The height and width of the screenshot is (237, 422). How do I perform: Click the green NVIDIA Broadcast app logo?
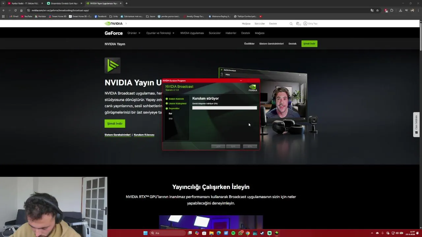112,65
